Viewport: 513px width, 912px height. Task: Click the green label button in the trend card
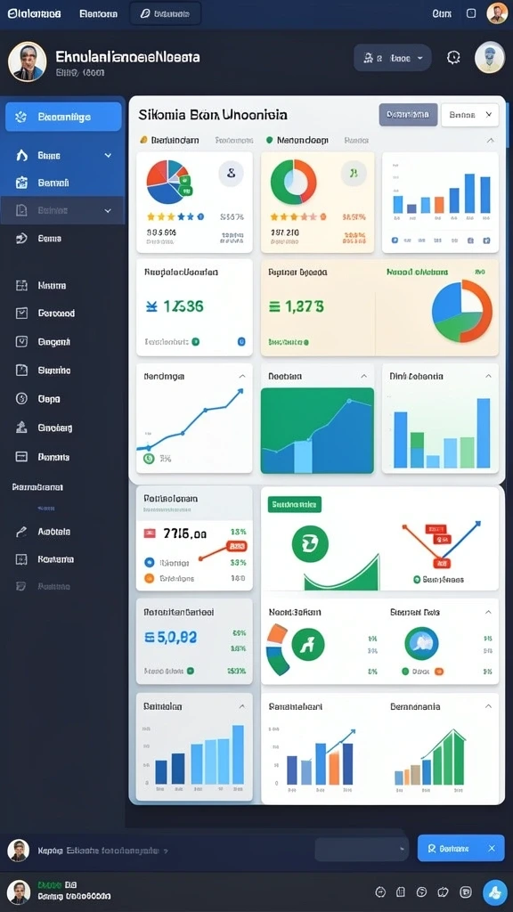pyautogui.click(x=295, y=504)
